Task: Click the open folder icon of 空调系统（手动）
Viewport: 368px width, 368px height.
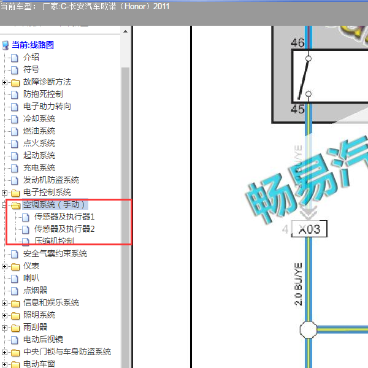Action: click(16, 205)
